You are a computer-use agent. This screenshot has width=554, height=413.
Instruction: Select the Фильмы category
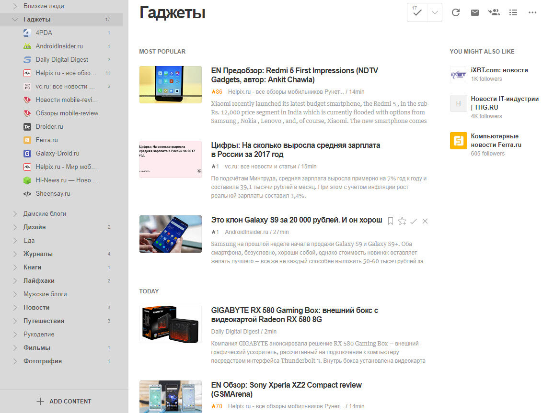point(37,348)
